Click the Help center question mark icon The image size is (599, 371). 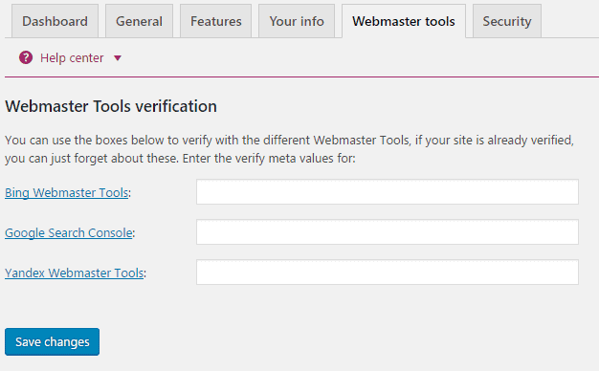26,57
